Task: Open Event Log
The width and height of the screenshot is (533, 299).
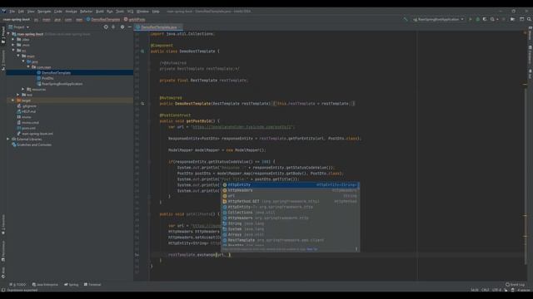Action: pos(516,284)
